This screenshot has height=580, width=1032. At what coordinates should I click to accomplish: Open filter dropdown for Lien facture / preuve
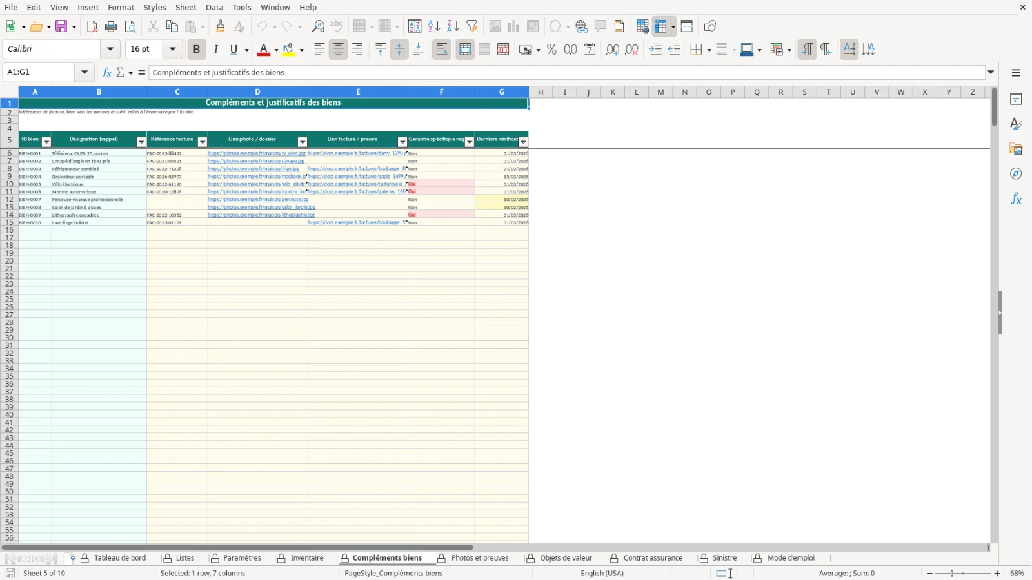[x=402, y=142]
